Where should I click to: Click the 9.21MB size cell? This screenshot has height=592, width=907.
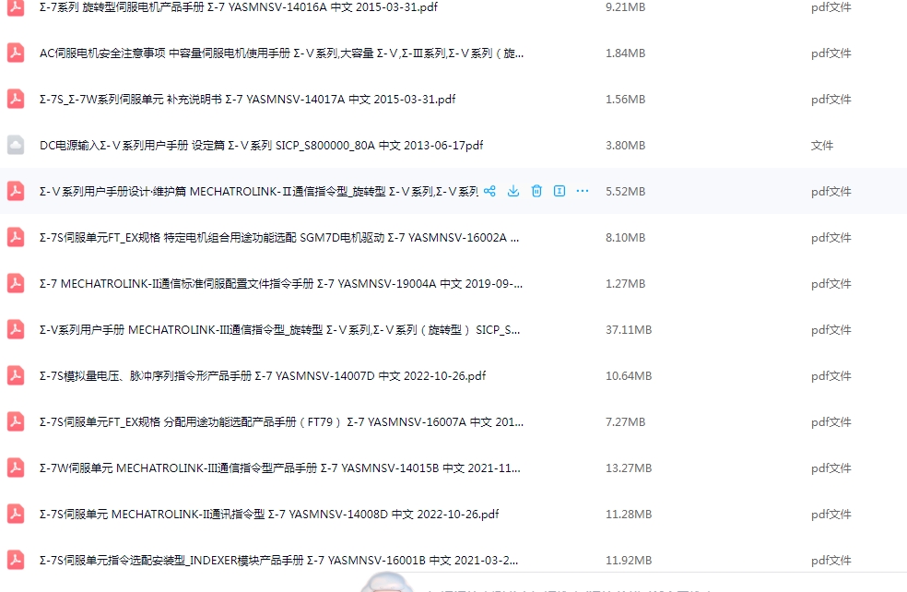tap(625, 7)
